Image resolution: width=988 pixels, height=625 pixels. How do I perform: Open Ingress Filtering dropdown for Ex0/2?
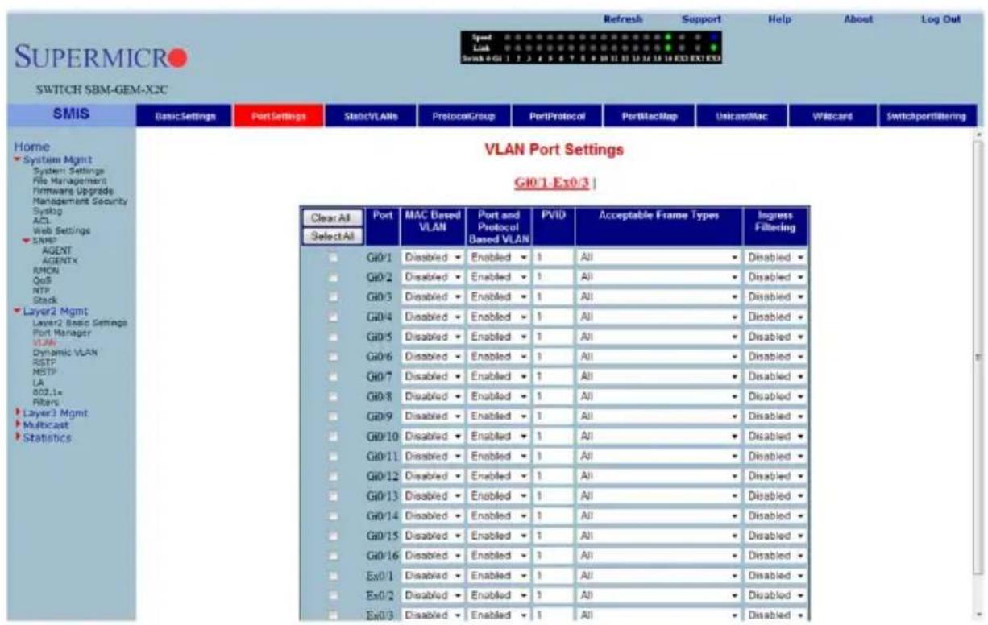776,595
